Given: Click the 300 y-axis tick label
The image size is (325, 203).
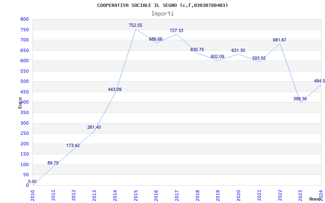Looking at the screenshot, I should point(24,123).
